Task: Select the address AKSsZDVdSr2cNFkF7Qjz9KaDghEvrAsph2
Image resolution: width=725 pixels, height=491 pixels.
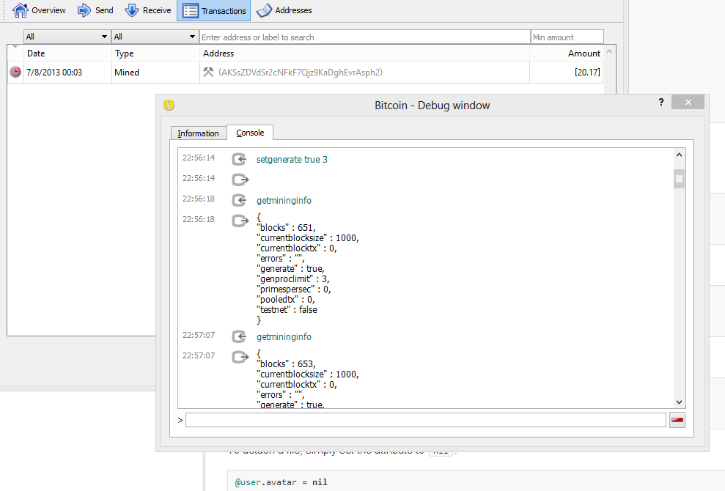Action: 301,72
